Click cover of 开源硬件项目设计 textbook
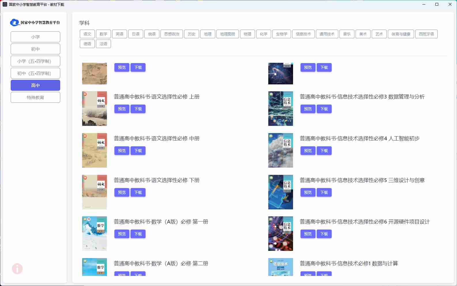The height and width of the screenshot is (286, 457). [x=280, y=234]
